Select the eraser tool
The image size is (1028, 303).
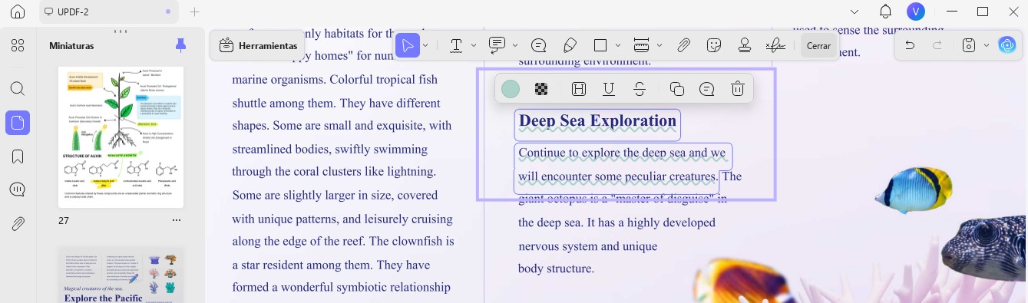tap(570, 45)
